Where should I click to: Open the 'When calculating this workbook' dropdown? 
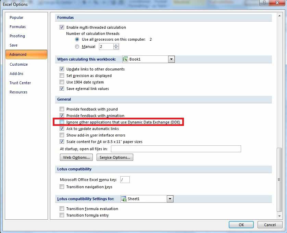[x=171, y=59]
